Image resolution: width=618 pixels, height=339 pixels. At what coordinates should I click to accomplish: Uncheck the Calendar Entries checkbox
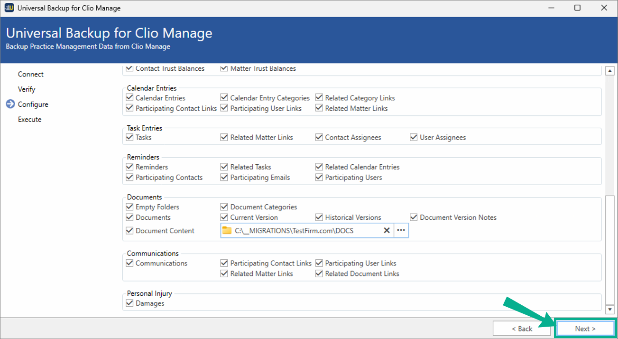tap(129, 98)
